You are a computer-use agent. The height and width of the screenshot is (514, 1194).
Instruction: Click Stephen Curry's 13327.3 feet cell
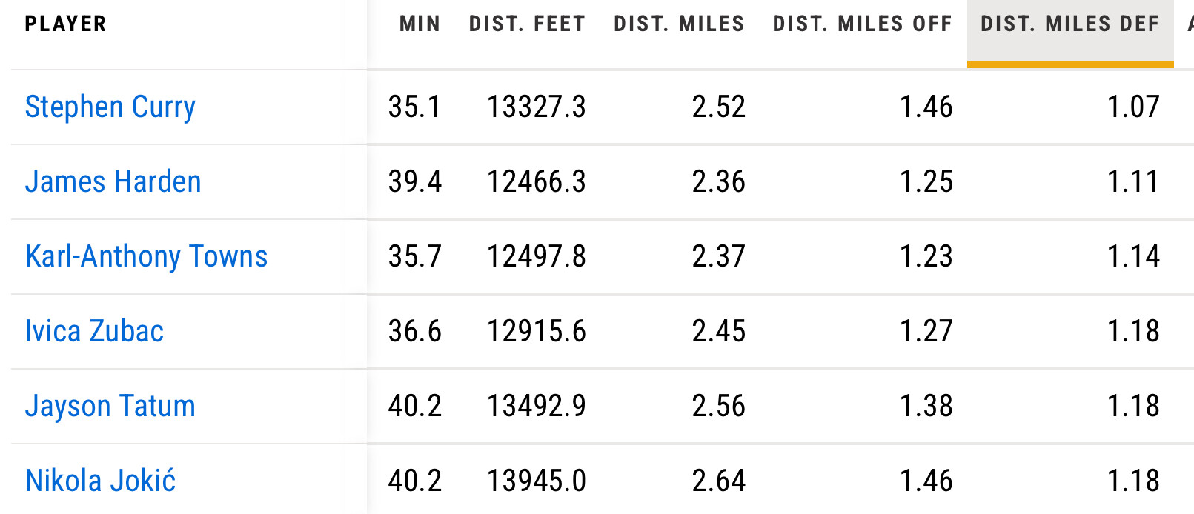point(536,107)
